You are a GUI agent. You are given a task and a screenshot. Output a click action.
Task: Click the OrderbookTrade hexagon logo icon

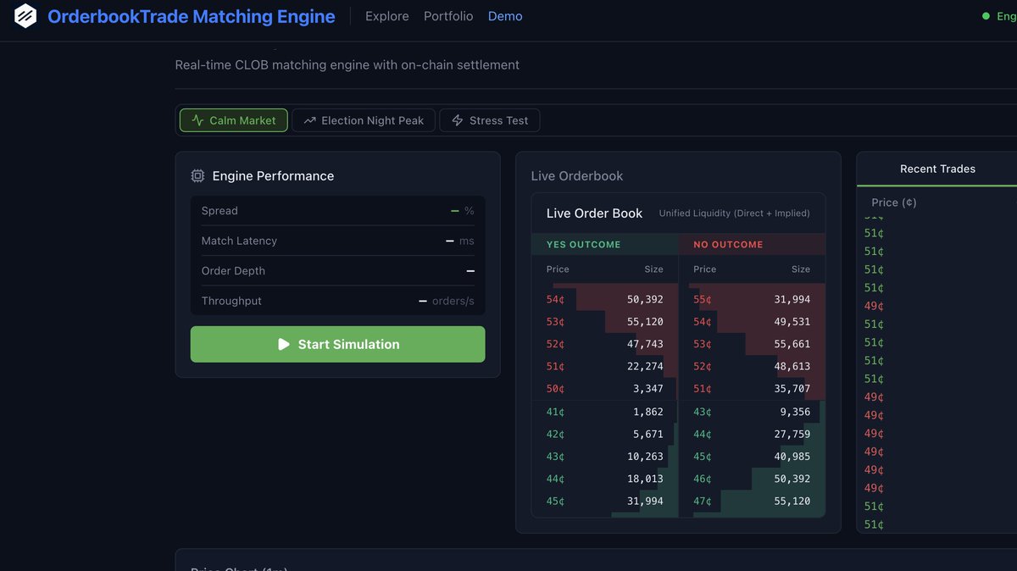[x=25, y=15]
